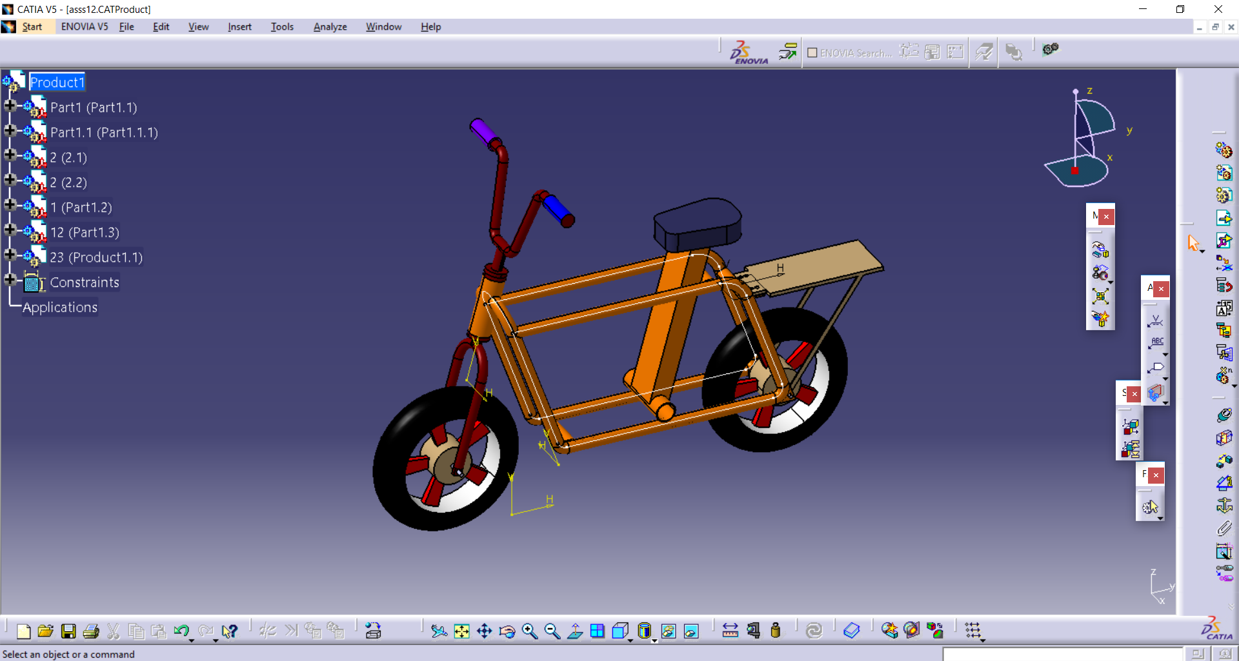This screenshot has width=1239, height=661.
Task: Expand the 2 (2.1) tree node
Action: 10,155
